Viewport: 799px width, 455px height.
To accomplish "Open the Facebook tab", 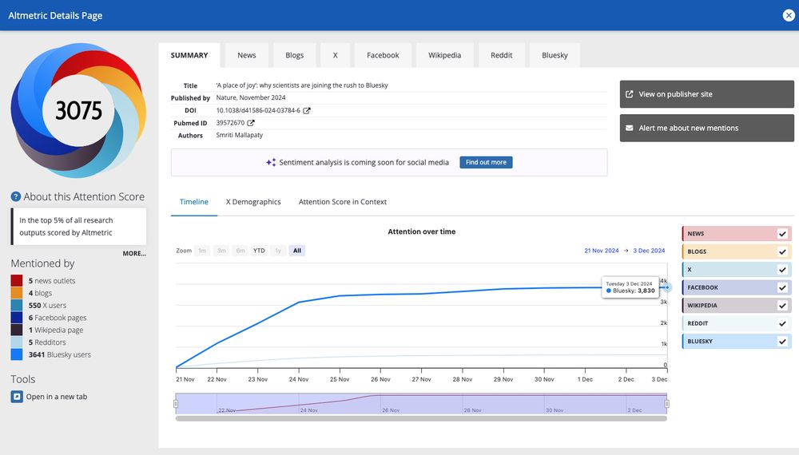I will [x=383, y=55].
